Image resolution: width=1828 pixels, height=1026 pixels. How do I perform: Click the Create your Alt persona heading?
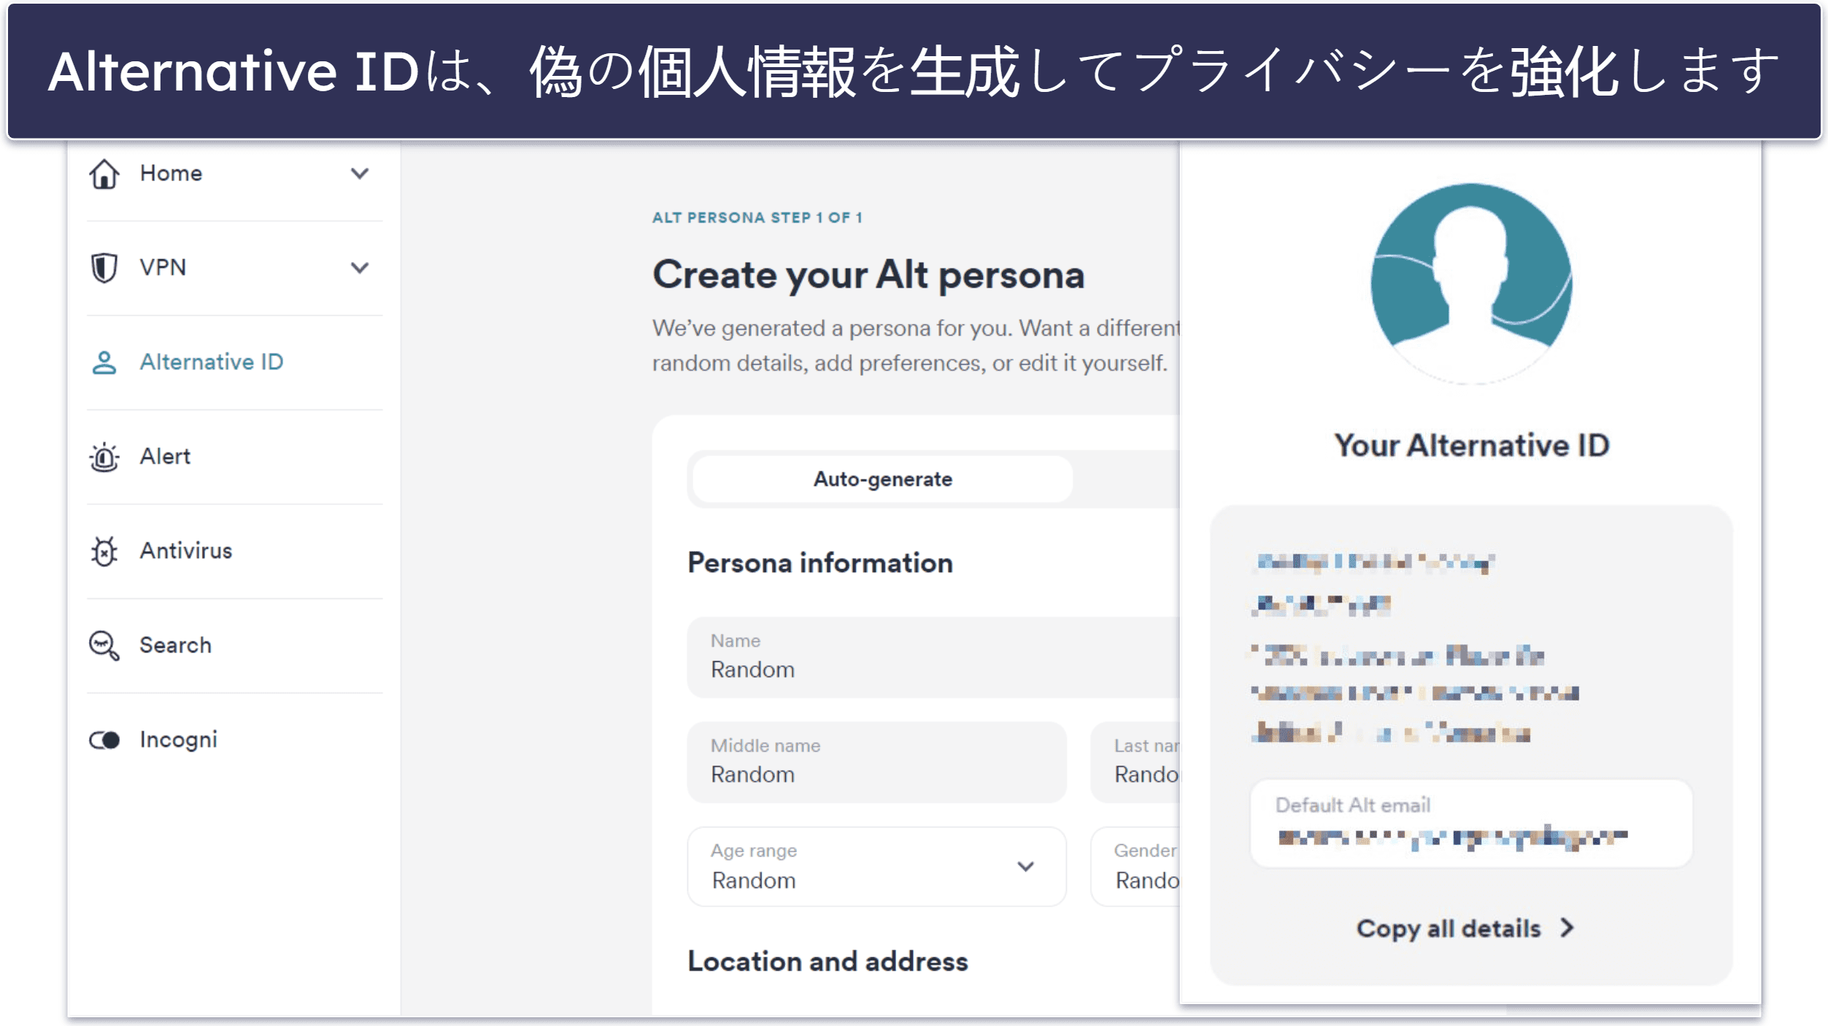pos(868,275)
